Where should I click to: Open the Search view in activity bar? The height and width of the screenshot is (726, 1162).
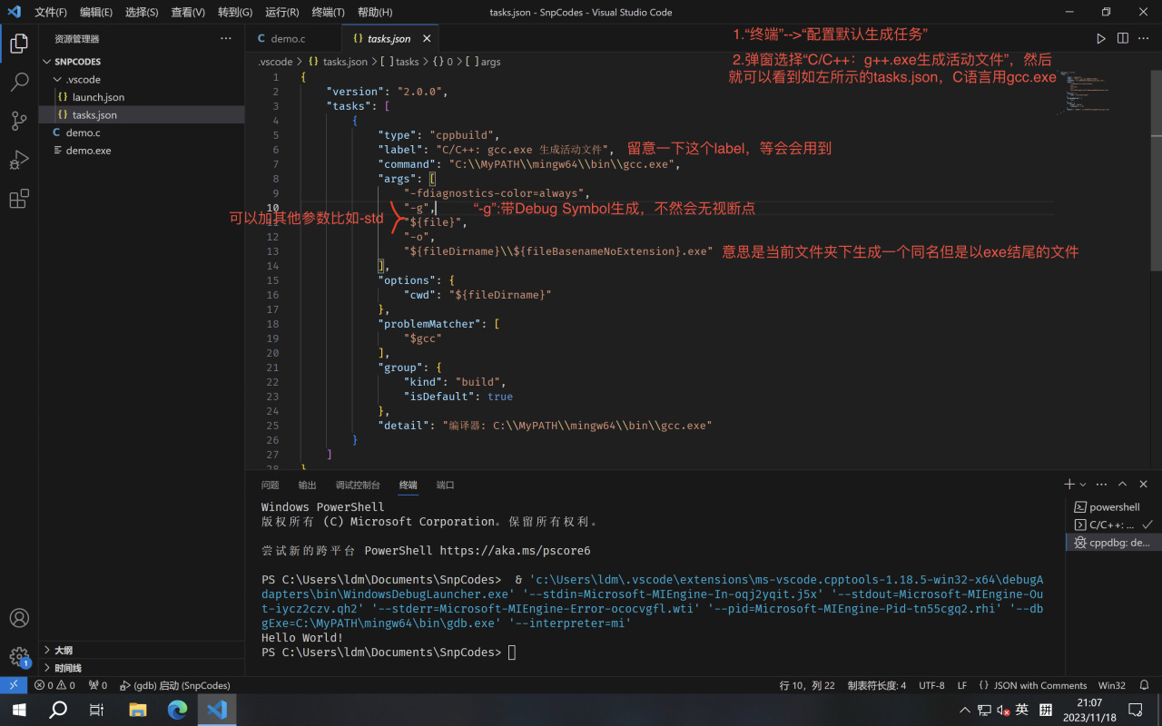(x=19, y=82)
